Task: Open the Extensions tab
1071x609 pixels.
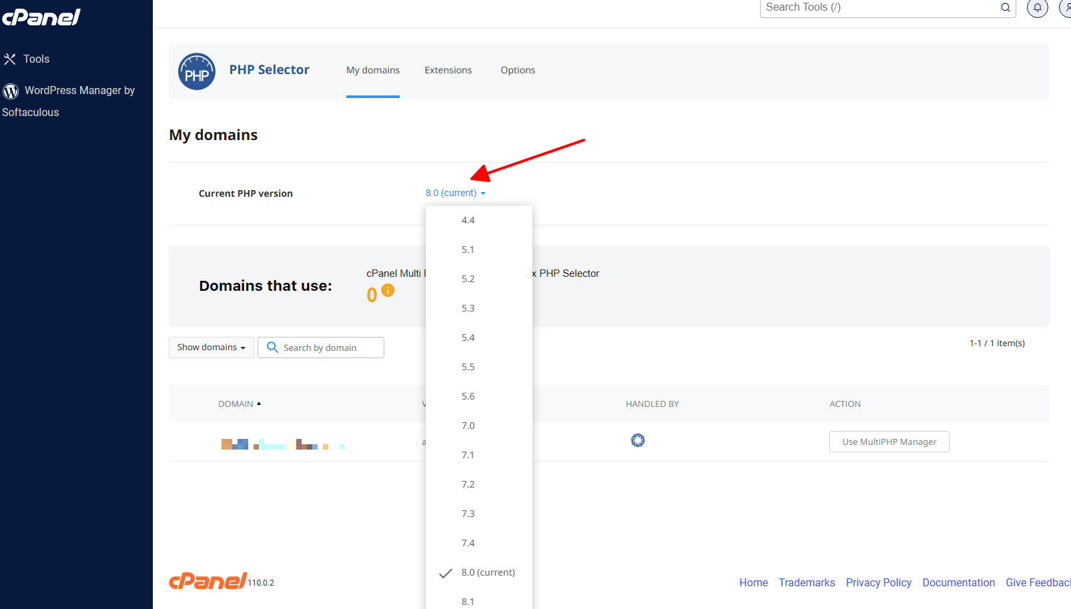Action: (448, 71)
